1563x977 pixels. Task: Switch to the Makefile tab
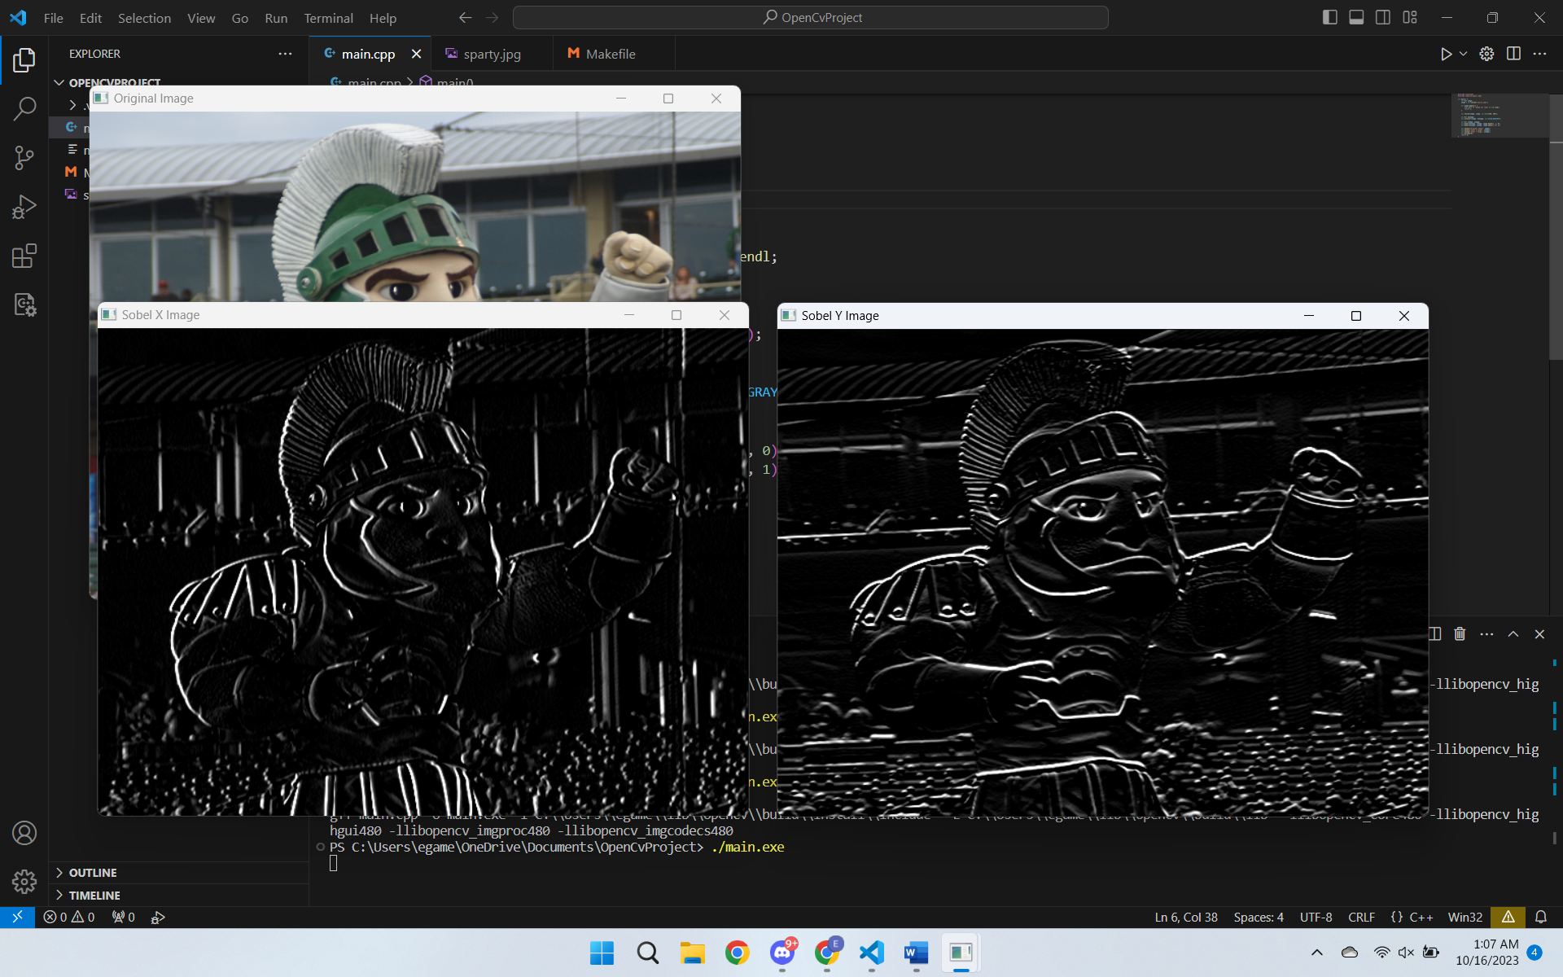coord(611,54)
